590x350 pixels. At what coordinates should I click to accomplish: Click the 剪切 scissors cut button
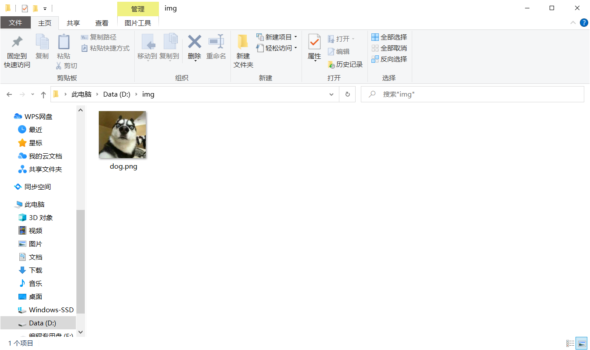(66, 65)
